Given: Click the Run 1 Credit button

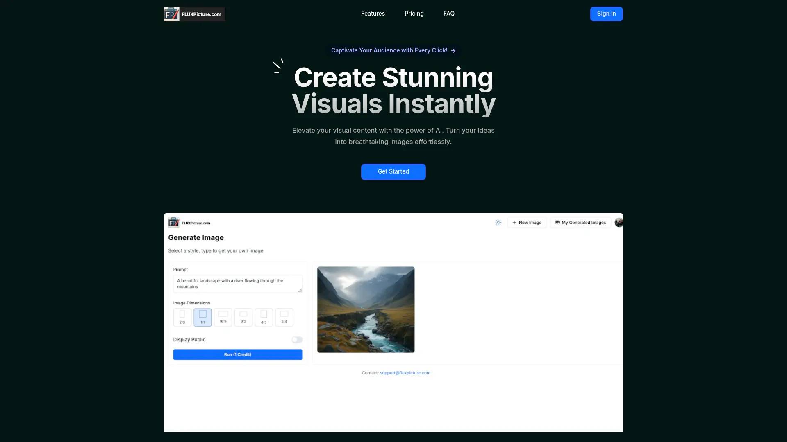Looking at the screenshot, I should point(237,354).
